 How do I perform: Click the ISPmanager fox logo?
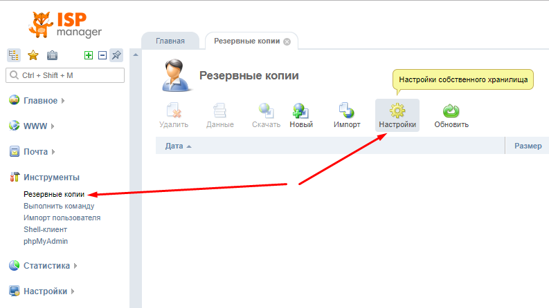coord(65,25)
